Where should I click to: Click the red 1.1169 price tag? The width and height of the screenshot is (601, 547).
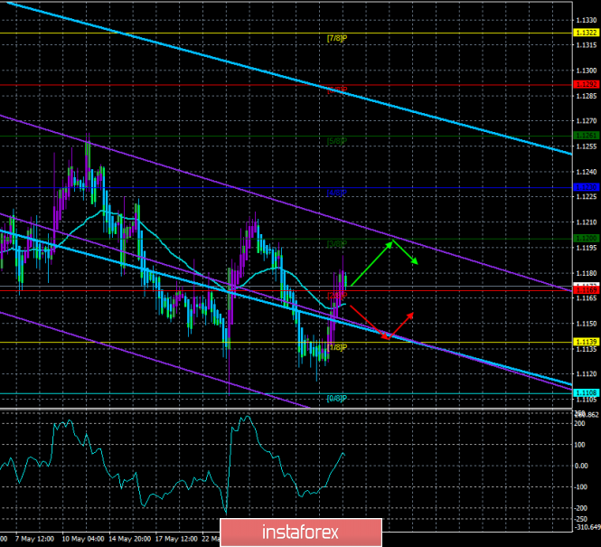coord(586,290)
